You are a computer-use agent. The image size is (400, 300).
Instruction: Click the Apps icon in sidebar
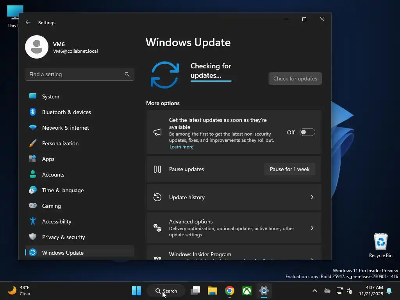click(x=33, y=159)
